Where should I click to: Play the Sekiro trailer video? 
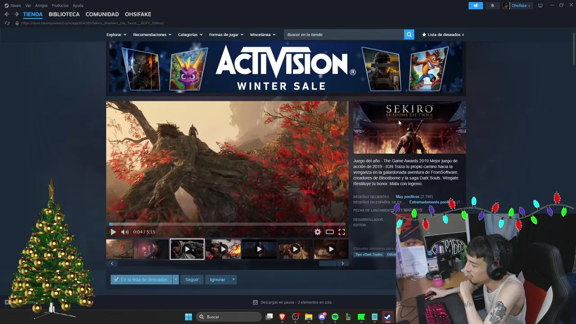point(113,232)
